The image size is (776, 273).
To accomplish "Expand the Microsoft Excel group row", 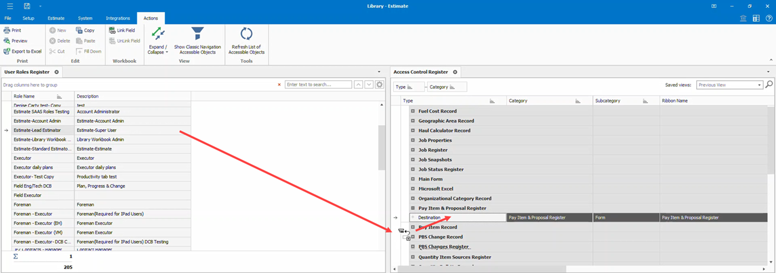I will coord(413,189).
